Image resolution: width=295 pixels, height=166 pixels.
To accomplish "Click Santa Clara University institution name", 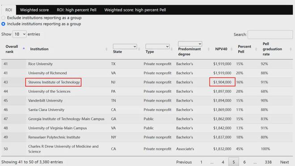I will coord(46,110).
